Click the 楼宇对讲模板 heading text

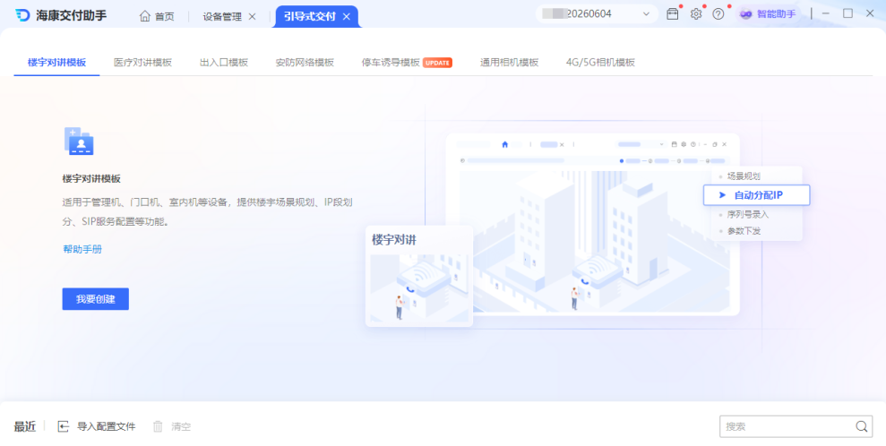[x=91, y=178]
